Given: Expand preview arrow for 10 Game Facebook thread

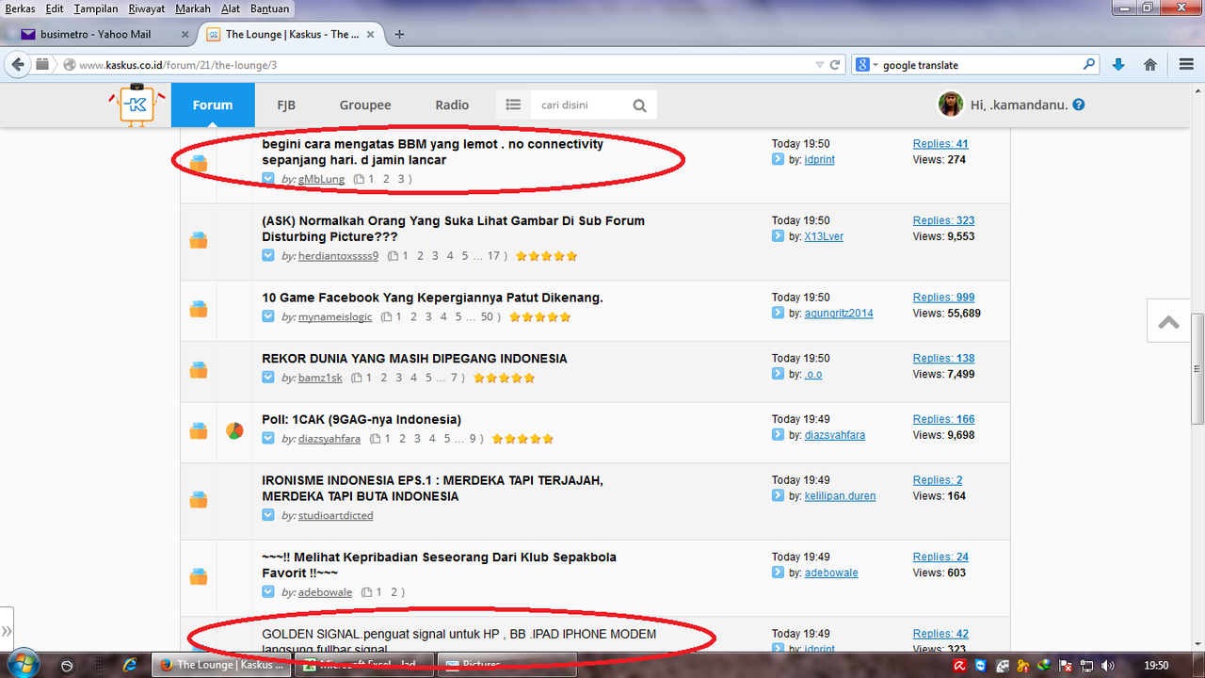Looking at the screenshot, I should pyautogui.click(x=268, y=317).
